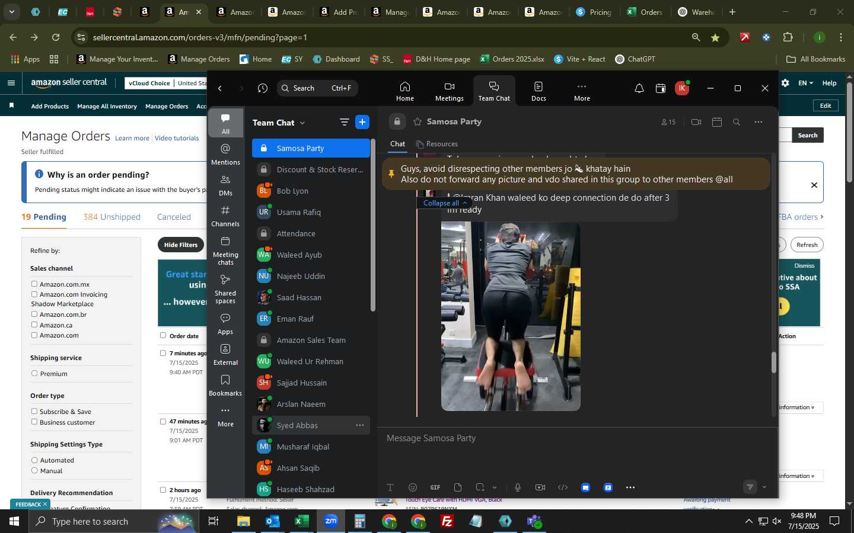Viewport: 854px width, 533px height.
Task: Click chat list scrollbar thumb
Action: coord(372,225)
